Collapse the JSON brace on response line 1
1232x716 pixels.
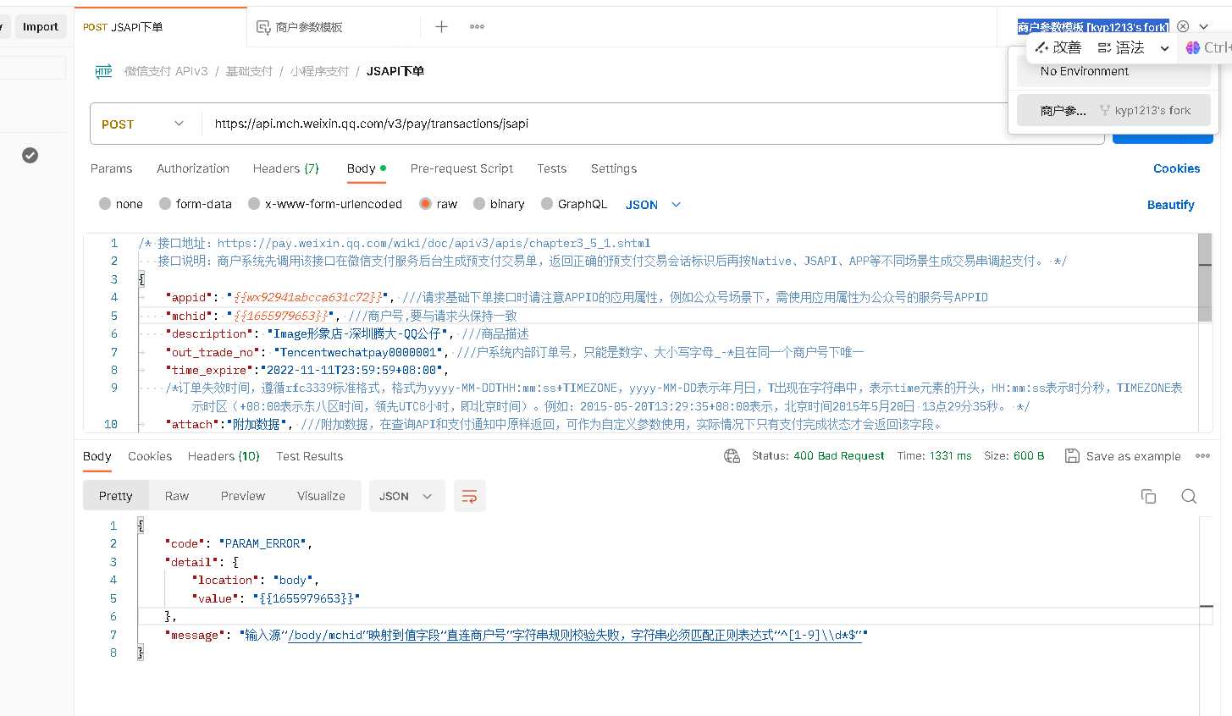click(x=141, y=526)
